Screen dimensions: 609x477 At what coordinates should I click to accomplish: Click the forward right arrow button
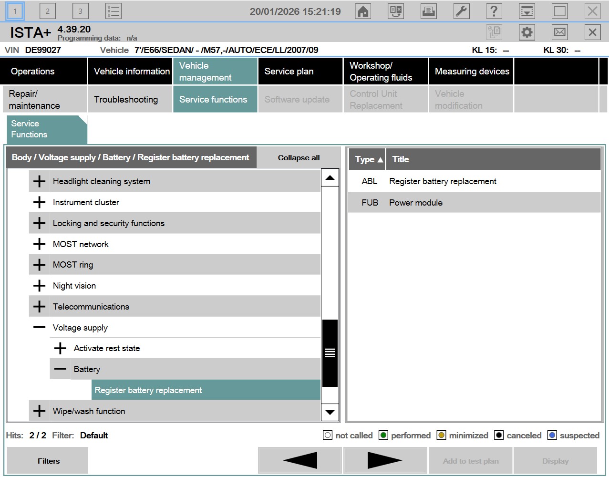(385, 460)
